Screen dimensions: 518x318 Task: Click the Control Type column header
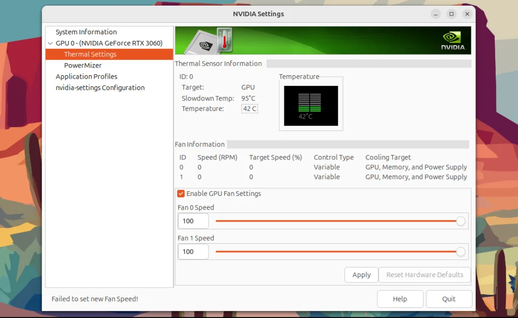[x=334, y=157]
